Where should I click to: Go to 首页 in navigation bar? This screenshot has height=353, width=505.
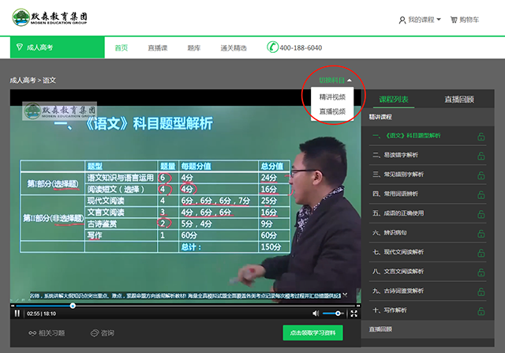122,48
